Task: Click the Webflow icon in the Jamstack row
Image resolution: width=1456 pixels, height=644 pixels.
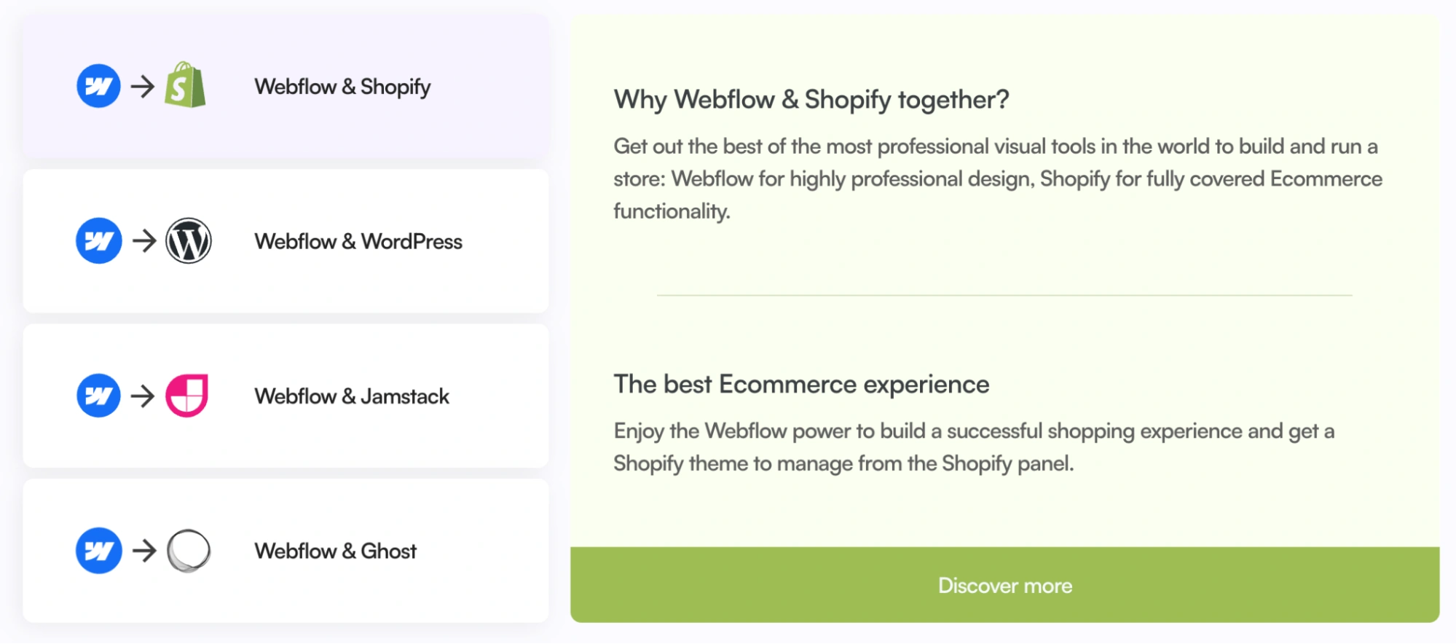Action: pos(98,396)
